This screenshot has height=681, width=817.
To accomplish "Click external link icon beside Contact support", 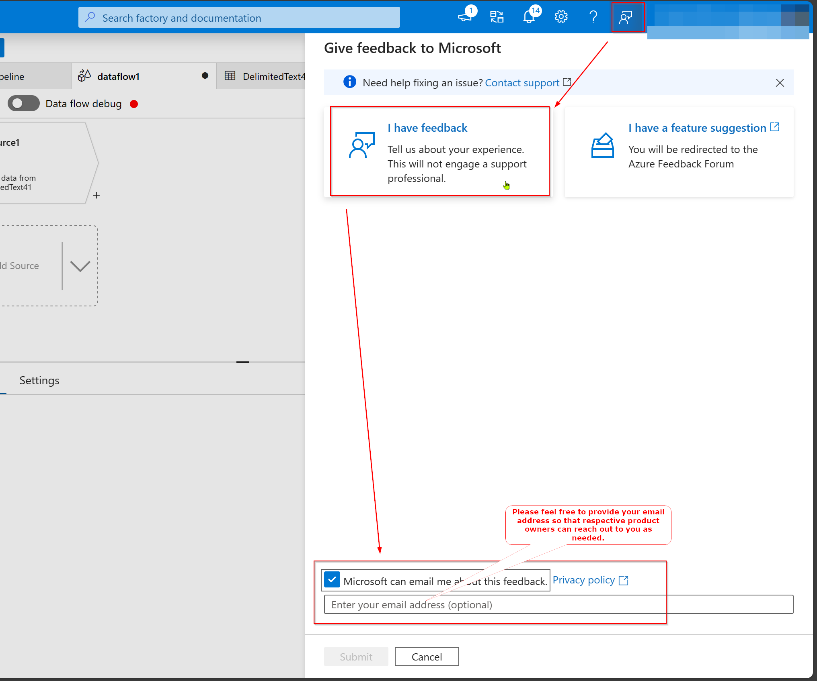I will 567,82.
